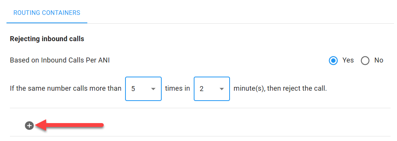Viewport: 397px width, 141px height.
Task: Click the Based on Inbound Calls Per ANI label
Action: 60,61
